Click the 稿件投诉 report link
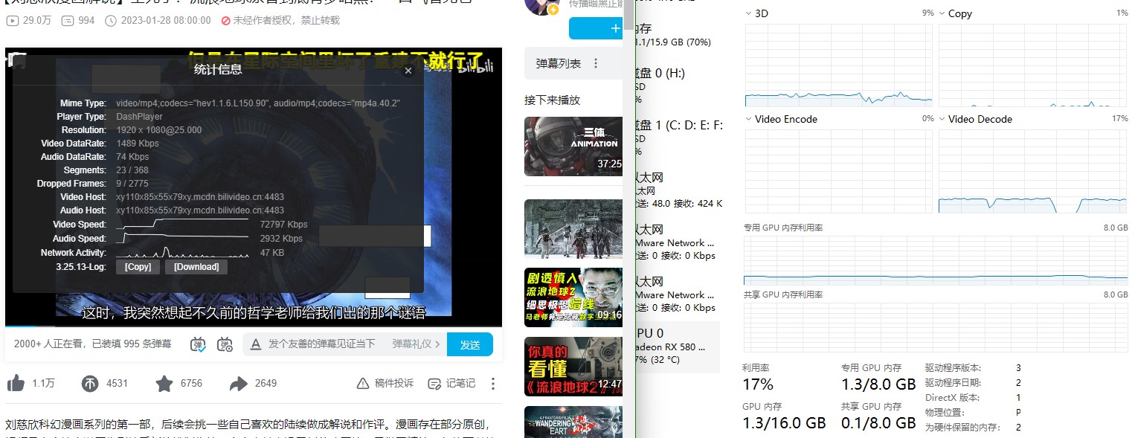Viewport: 1132px width, 438px height. coord(385,383)
